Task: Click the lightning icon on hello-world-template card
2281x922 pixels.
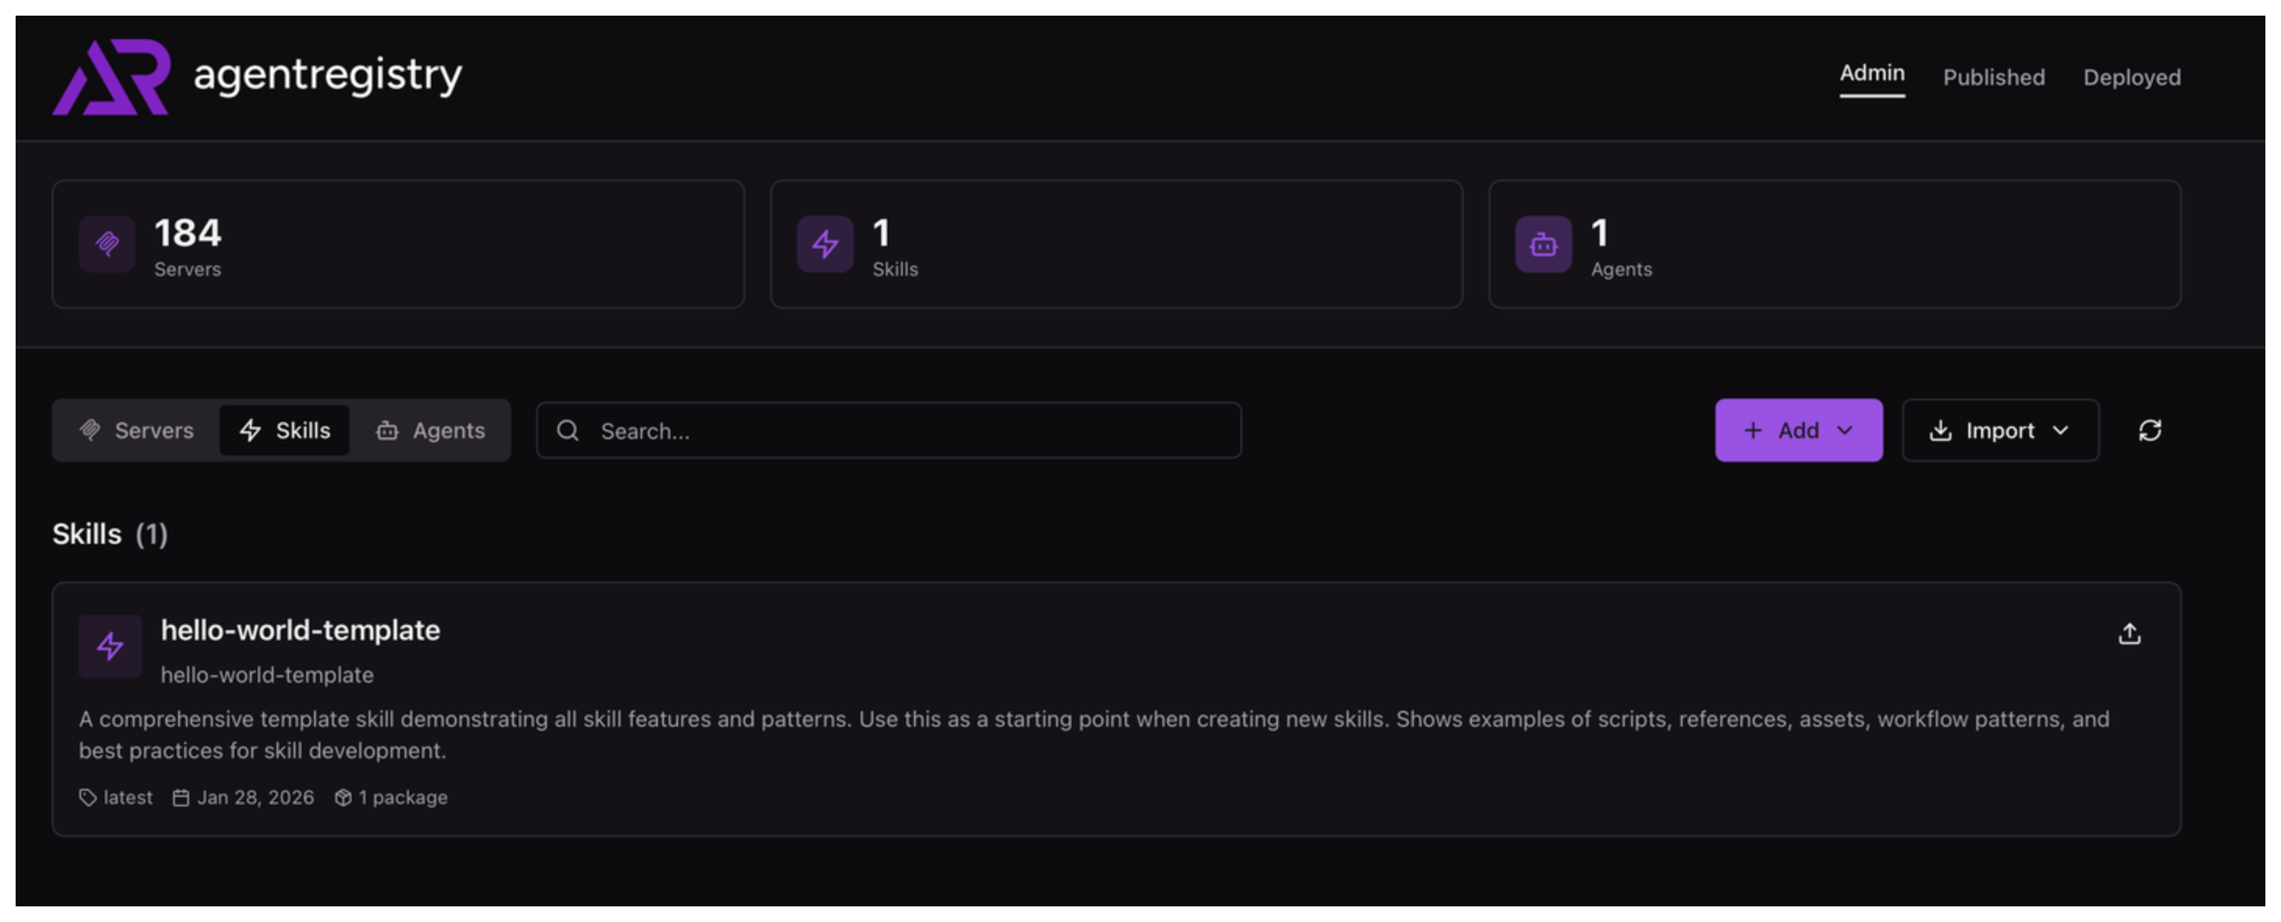Action: click(x=110, y=645)
